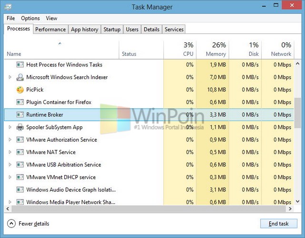Viewport: 305px width, 238px height.
Task: Expand Microsoft Windows Search Indexer row
Action: point(10,77)
